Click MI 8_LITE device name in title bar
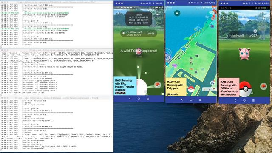Image resolution: width=272 pixels, height=153 pixels. click(x=263, y=3)
